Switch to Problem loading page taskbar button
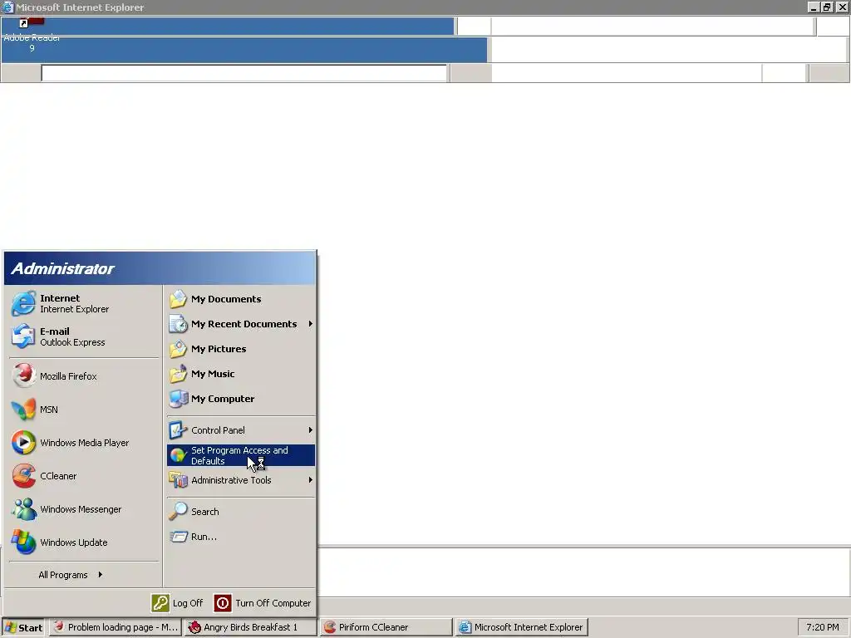 click(115, 627)
